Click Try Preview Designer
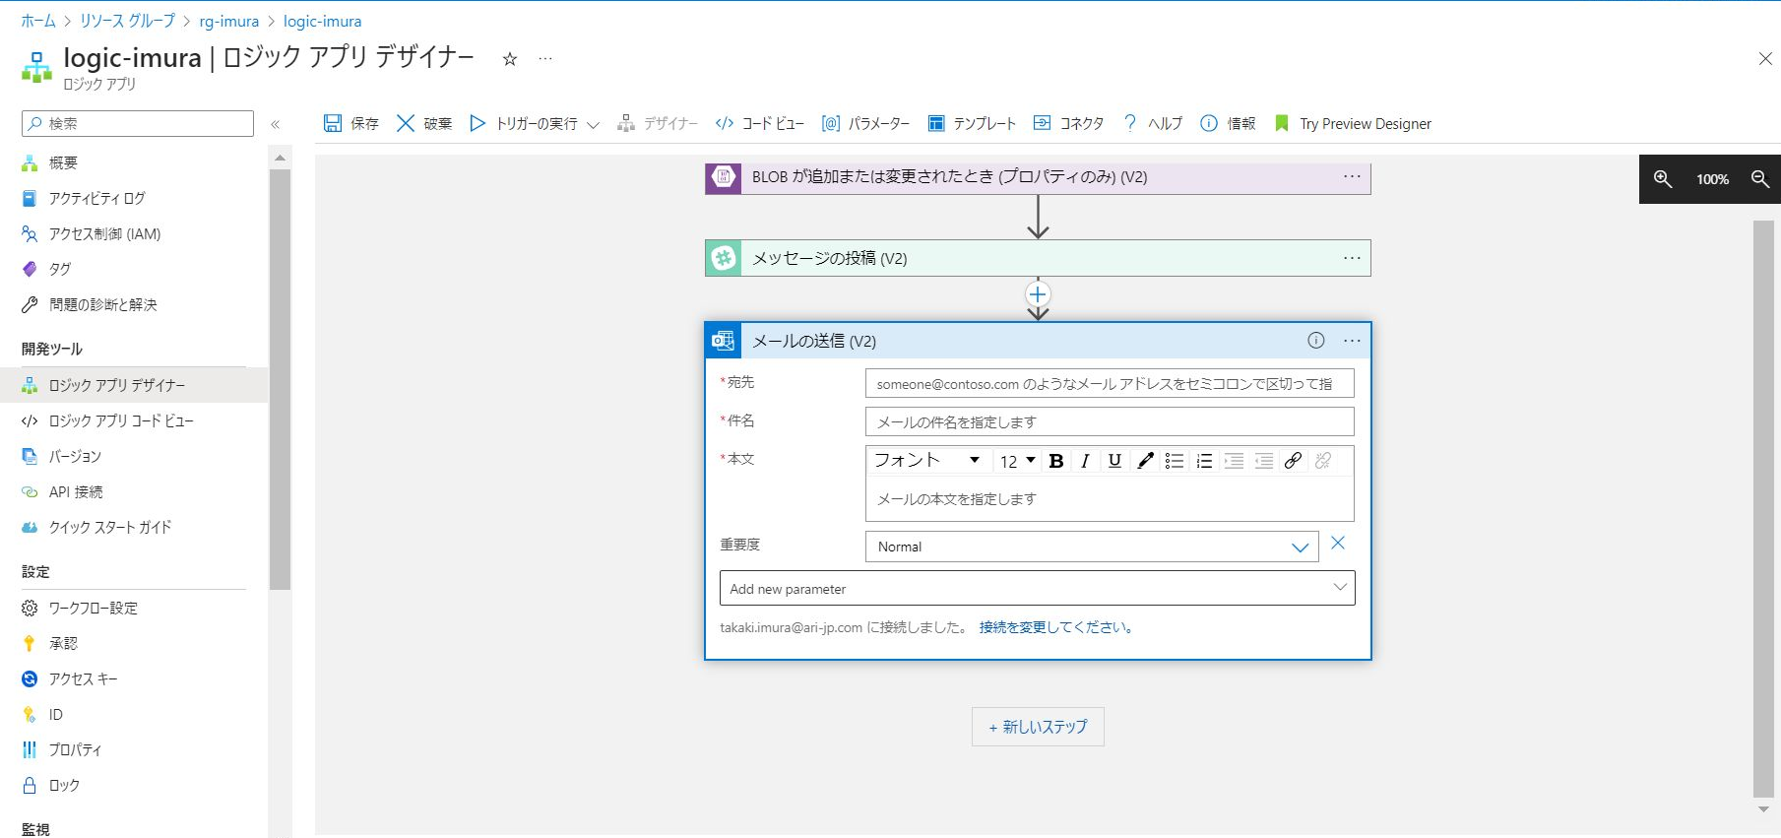Viewport: 1781px width, 838px height. click(1353, 123)
